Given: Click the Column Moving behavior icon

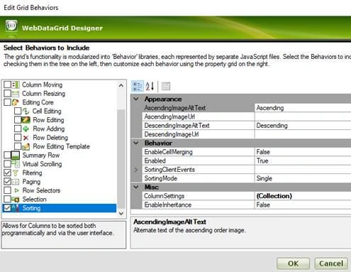Looking at the screenshot, I should [16, 85].
